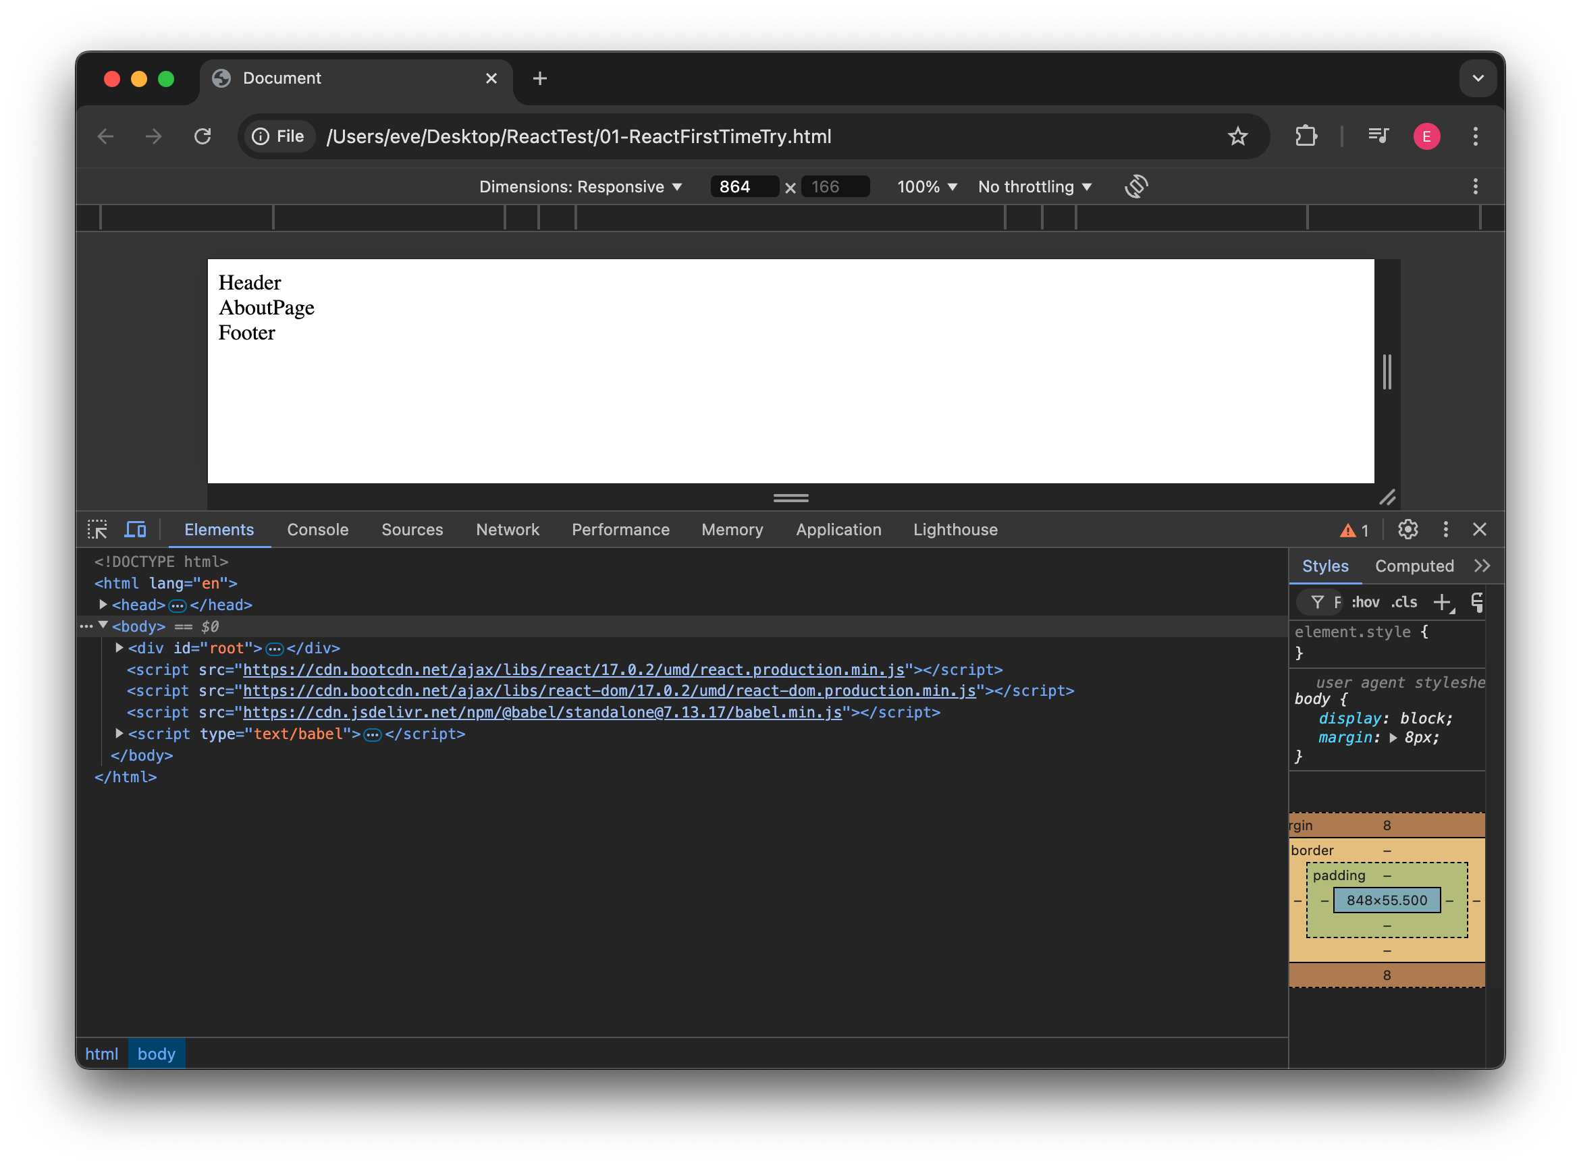Bookmark the page with the star
Viewport: 1581px width, 1169px height.
tap(1238, 136)
